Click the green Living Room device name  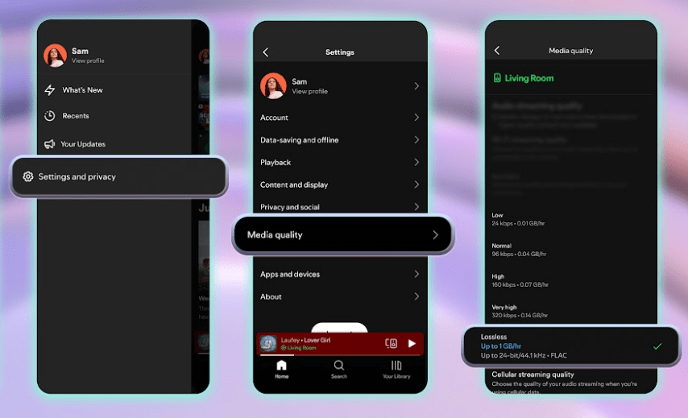click(x=529, y=78)
